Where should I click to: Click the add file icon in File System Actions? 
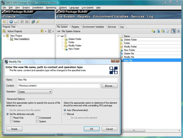(x=158, y=31)
